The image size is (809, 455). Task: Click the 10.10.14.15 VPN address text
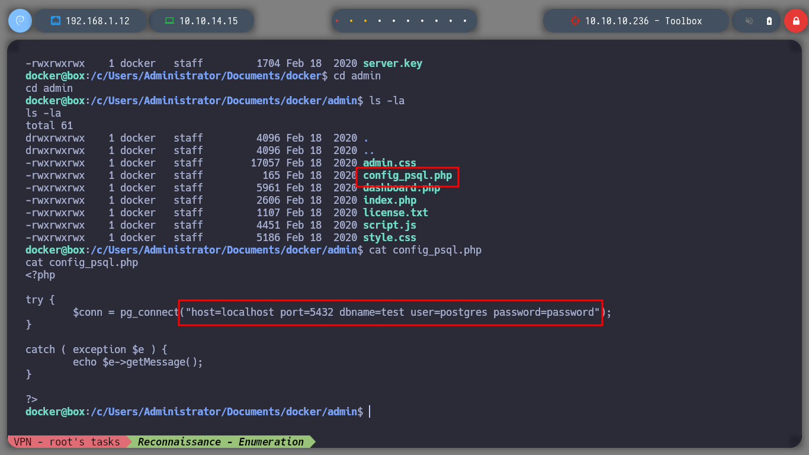tap(208, 21)
